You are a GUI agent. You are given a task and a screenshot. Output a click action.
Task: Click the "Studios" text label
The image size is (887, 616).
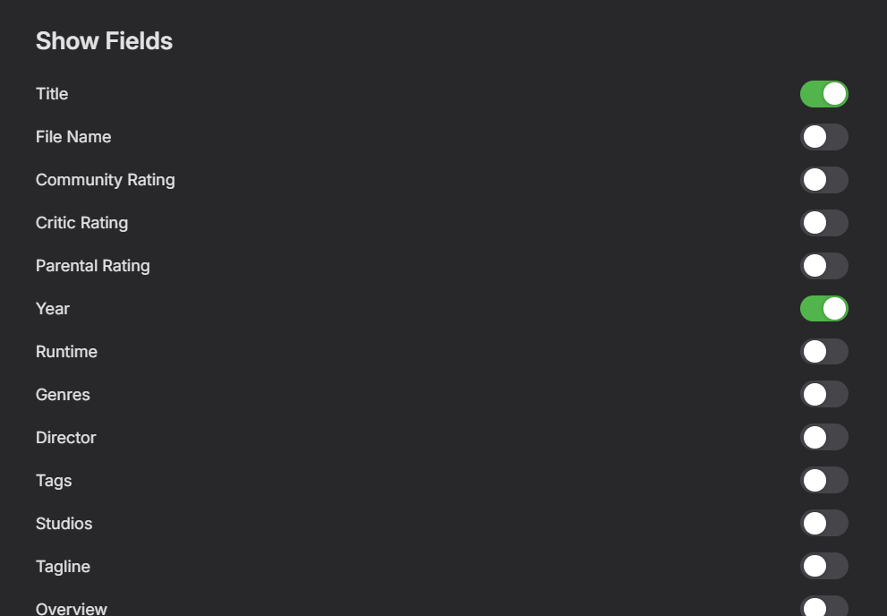click(64, 524)
